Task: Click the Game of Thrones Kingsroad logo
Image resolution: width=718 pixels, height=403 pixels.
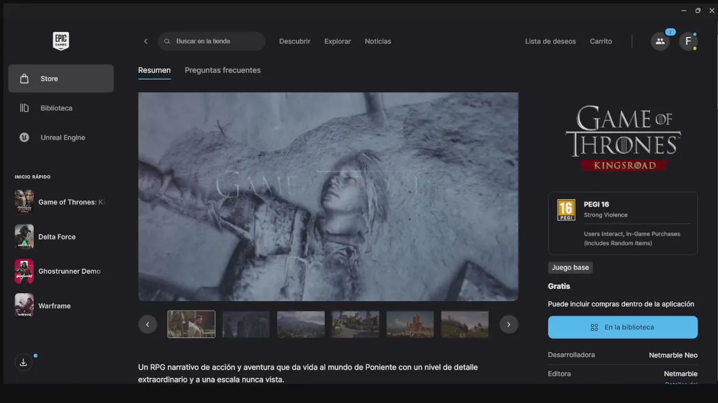Action: point(623,138)
